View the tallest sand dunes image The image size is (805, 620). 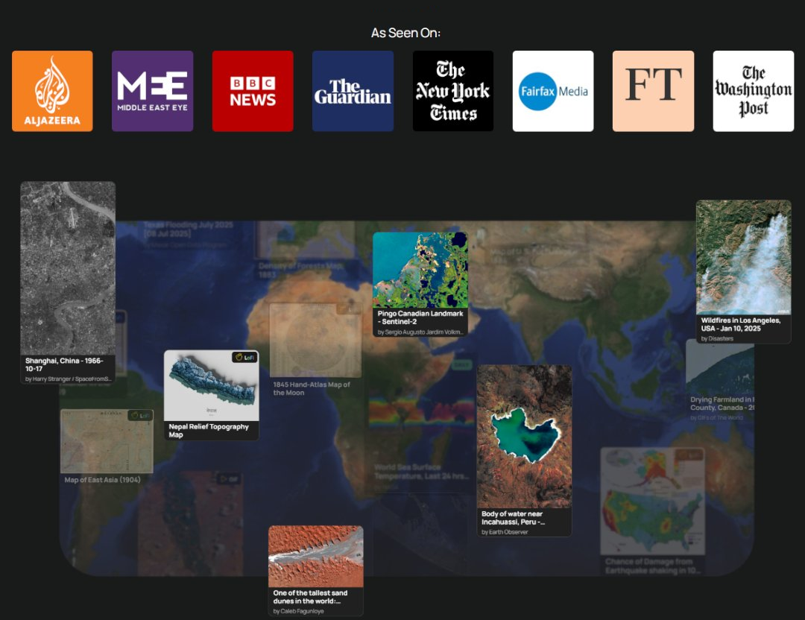pos(316,557)
